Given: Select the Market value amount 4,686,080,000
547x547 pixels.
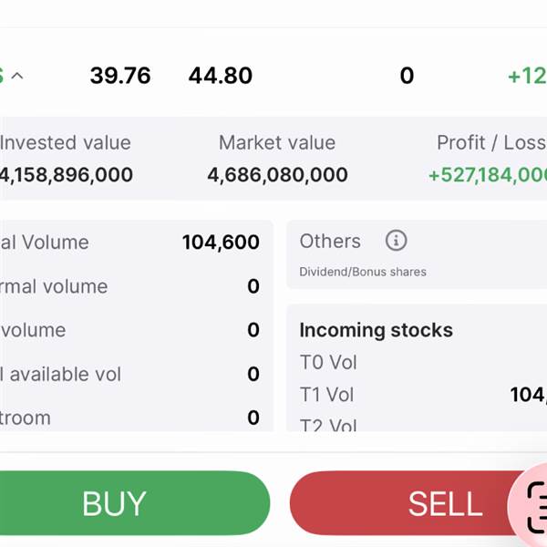Looking at the screenshot, I should click(x=277, y=174).
